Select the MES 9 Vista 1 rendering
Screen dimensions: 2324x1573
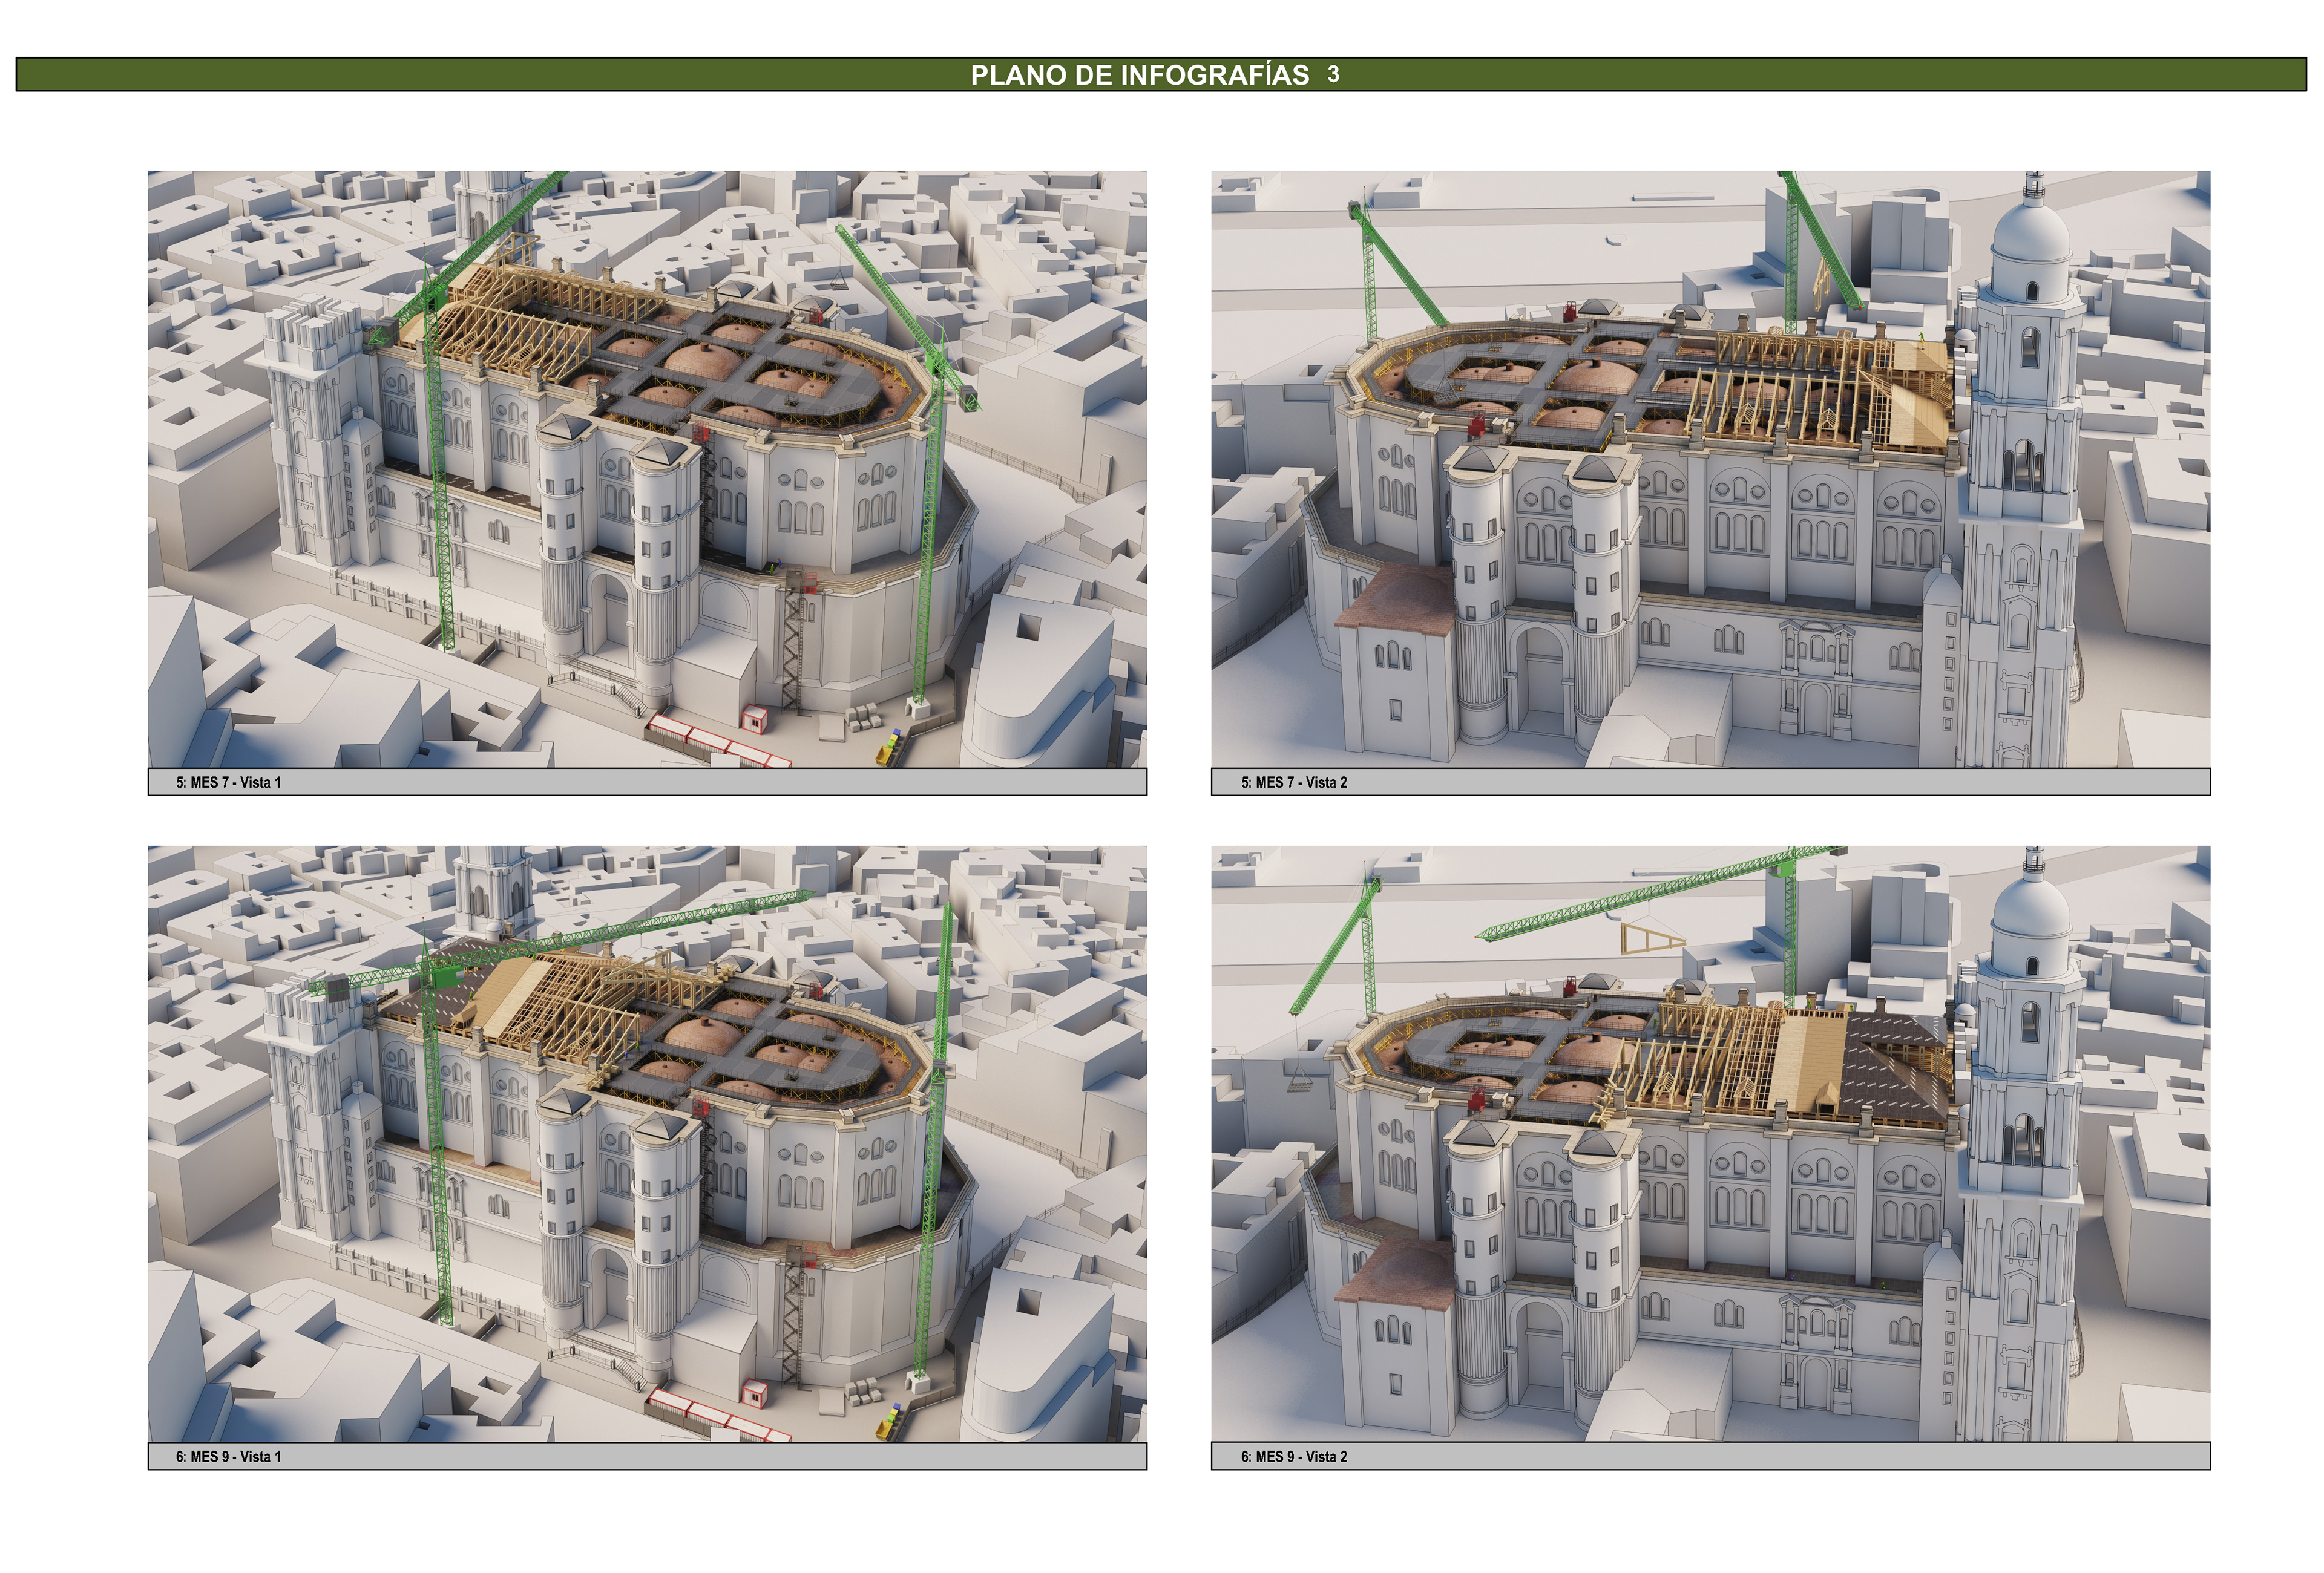click(x=647, y=1143)
